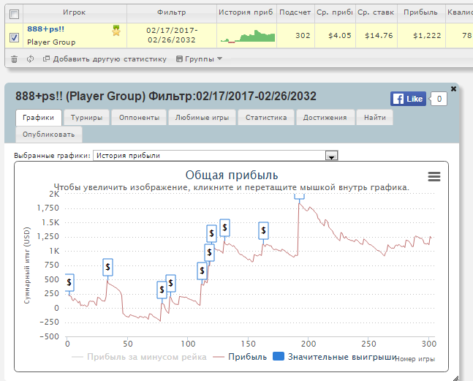The height and width of the screenshot is (381, 473).
Task: Open the Достижения tab
Action: pos(325,118)
